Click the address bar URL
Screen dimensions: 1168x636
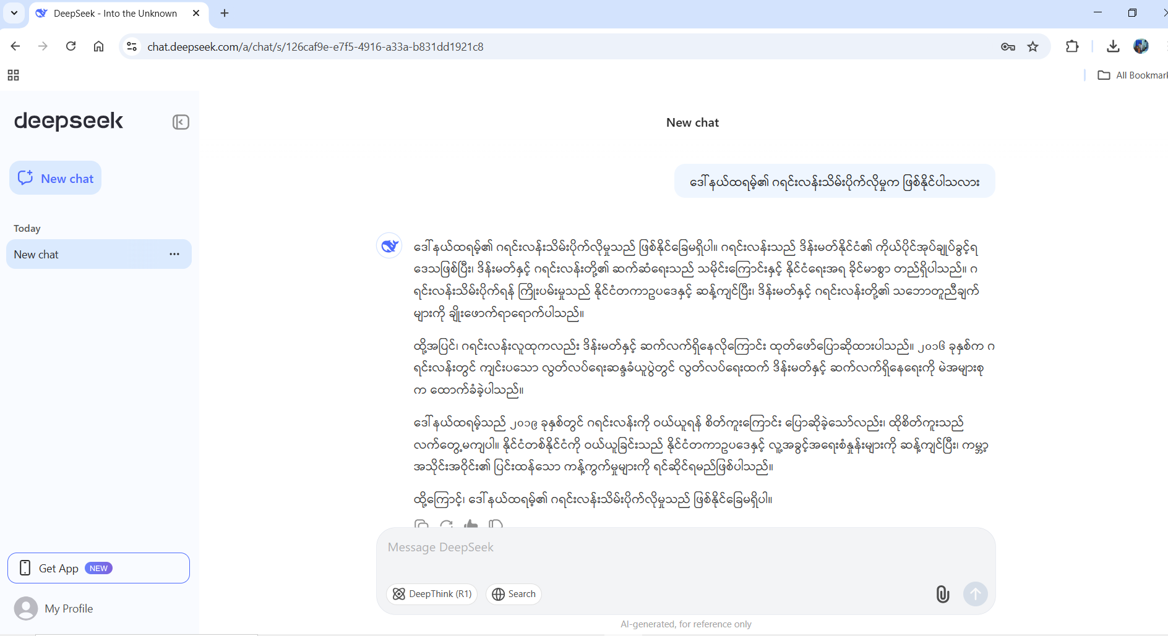(x=316, y=47)
